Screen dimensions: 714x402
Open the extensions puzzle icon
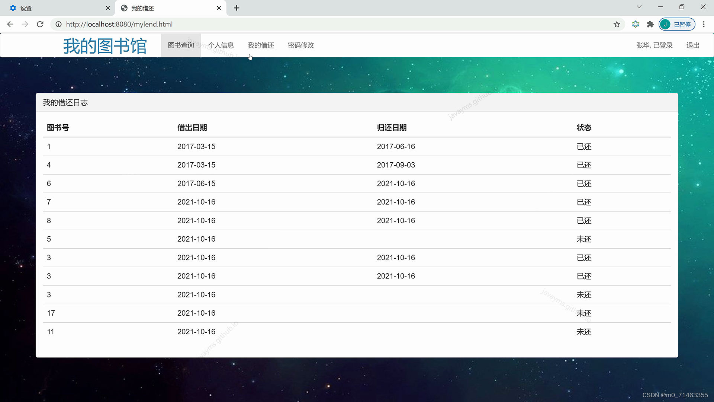click(650, 24)
